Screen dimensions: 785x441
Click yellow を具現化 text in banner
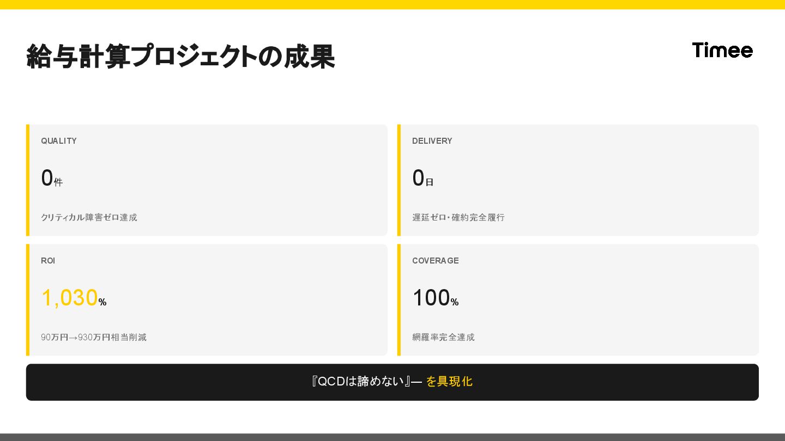click(x=449, y=382)
